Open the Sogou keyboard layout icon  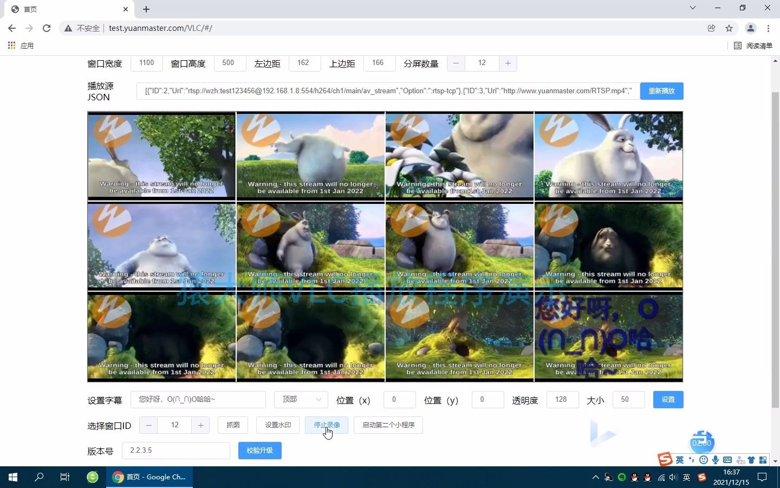pos(727,460)
